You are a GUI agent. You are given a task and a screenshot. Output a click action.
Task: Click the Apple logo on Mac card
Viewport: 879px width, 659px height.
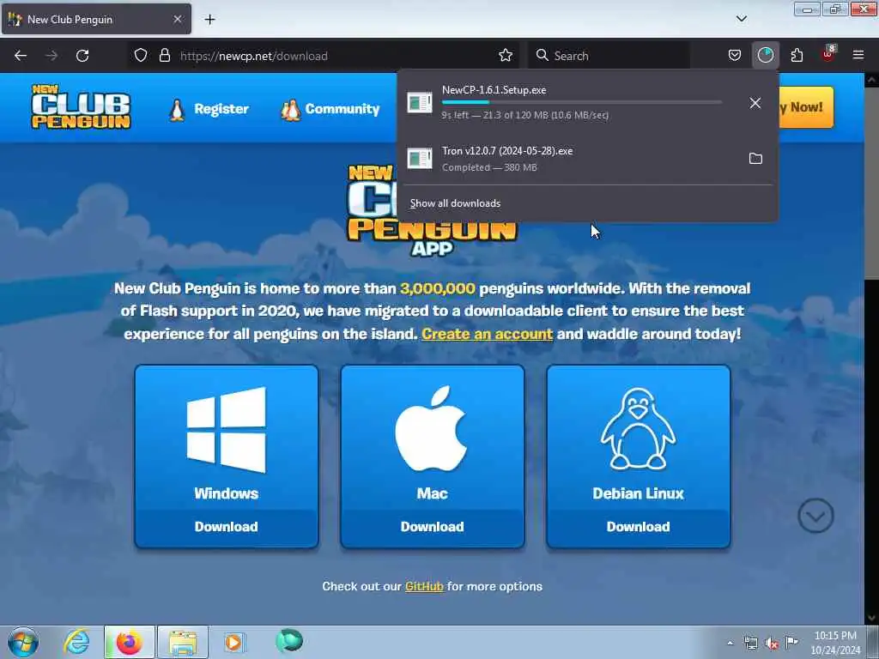click(x=431, y=428)
